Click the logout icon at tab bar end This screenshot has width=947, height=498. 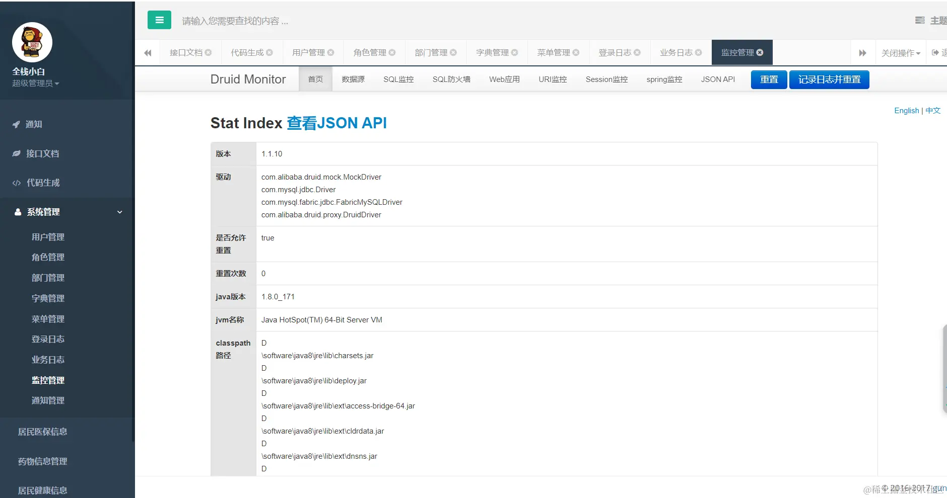tap(935, 52)
